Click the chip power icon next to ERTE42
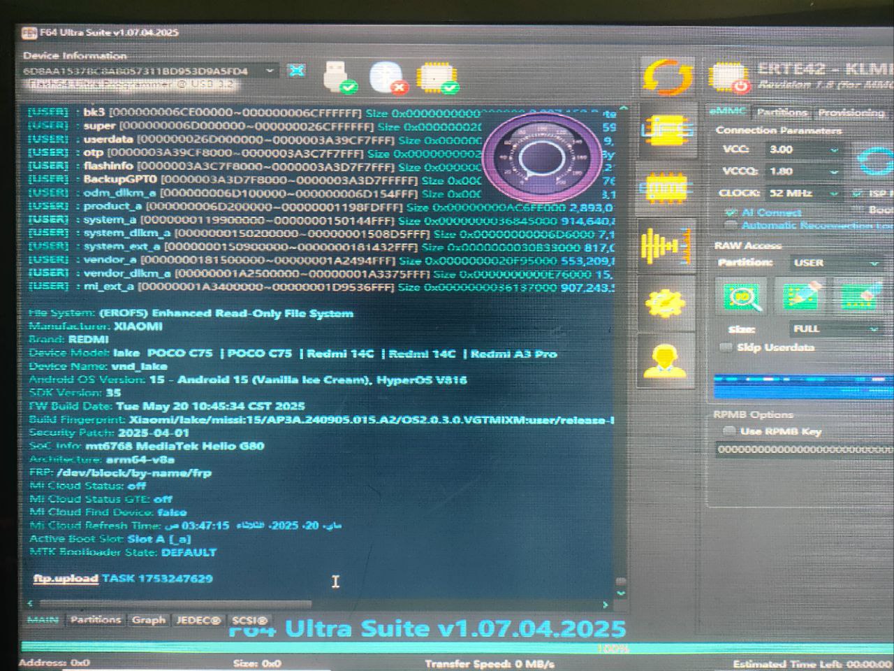 [x=729, y=78]
